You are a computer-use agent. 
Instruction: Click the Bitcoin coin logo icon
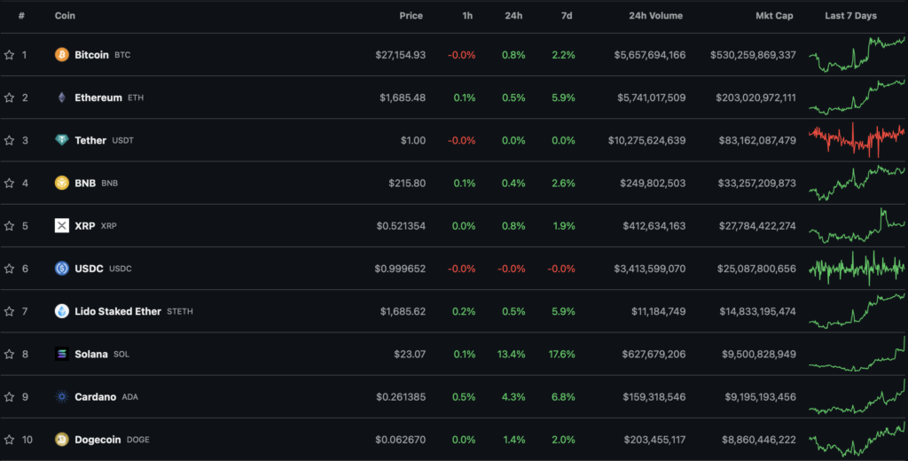[x=62, y=55]
